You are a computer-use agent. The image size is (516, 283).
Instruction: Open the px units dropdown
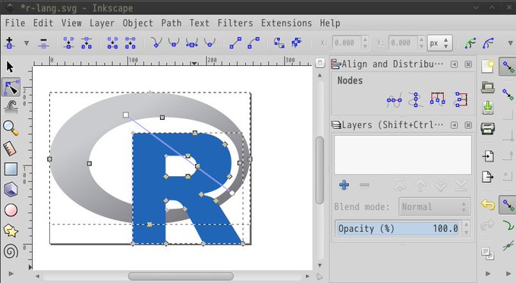pyautogui.click(x=439, y=42)
